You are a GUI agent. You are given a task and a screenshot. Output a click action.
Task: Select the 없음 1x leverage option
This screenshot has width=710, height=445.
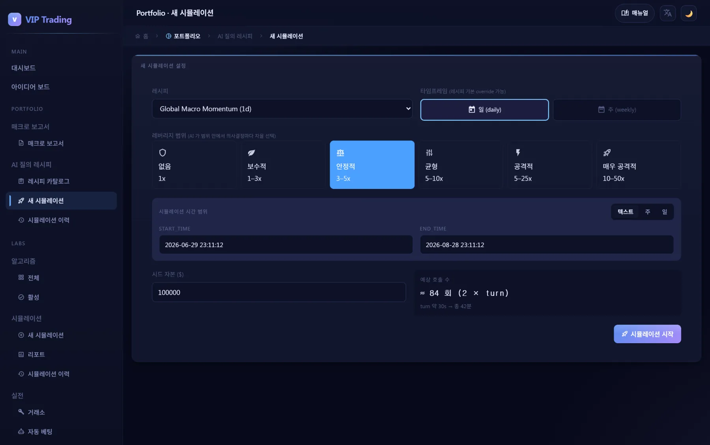tap(194, 165)
